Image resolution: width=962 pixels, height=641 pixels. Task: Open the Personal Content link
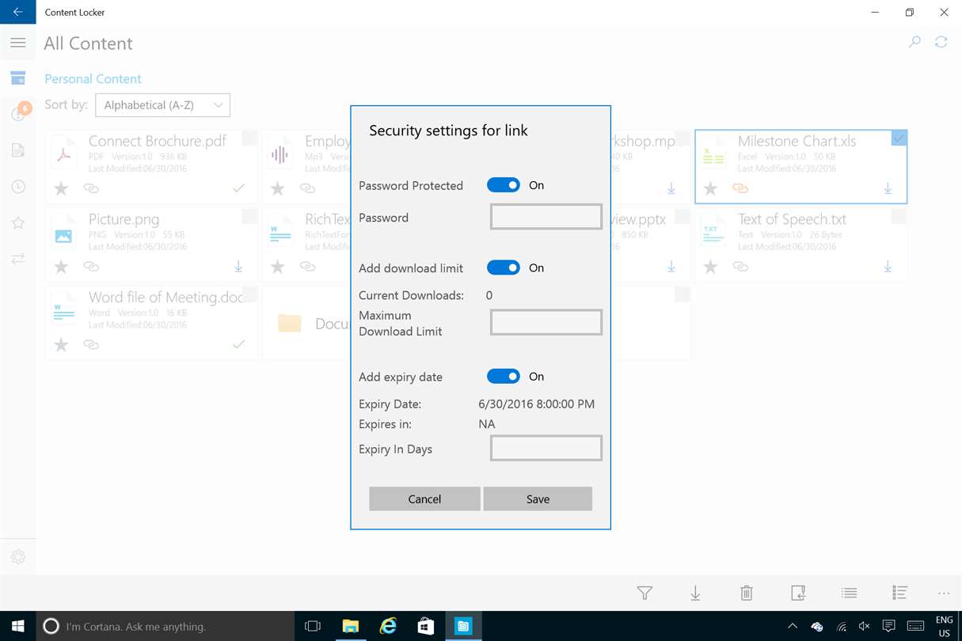[93, 78]
